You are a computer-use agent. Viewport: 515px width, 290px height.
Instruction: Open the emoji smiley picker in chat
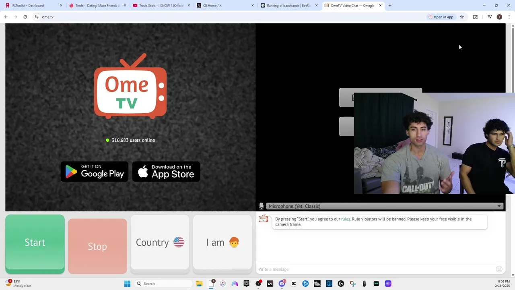499,269
